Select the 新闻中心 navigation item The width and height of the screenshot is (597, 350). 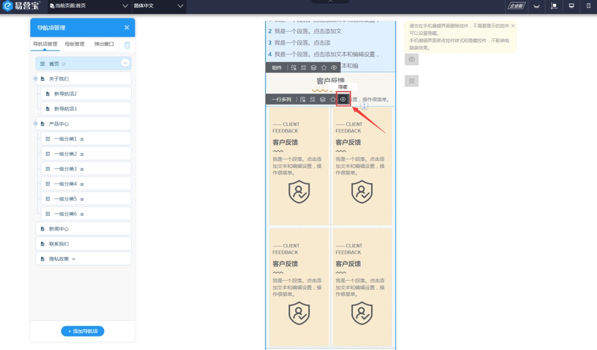84,229
